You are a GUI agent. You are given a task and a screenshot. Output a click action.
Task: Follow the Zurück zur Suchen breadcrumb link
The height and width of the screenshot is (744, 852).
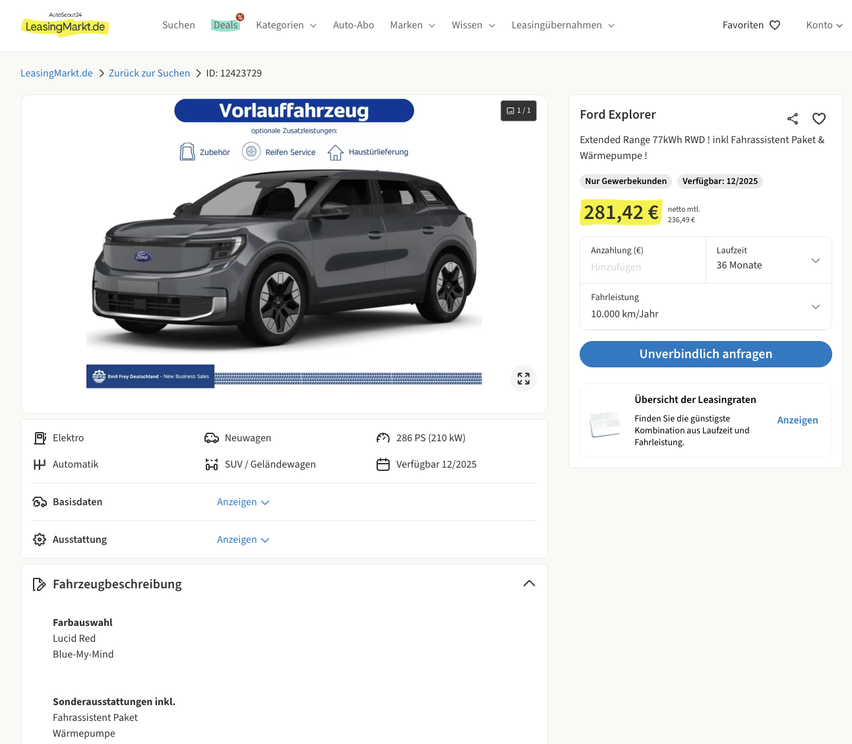coord(149,73)
